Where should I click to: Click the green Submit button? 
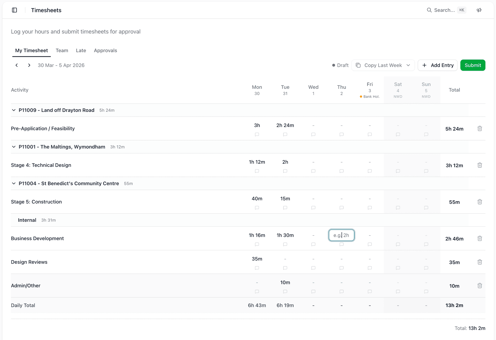coord(472,65)
